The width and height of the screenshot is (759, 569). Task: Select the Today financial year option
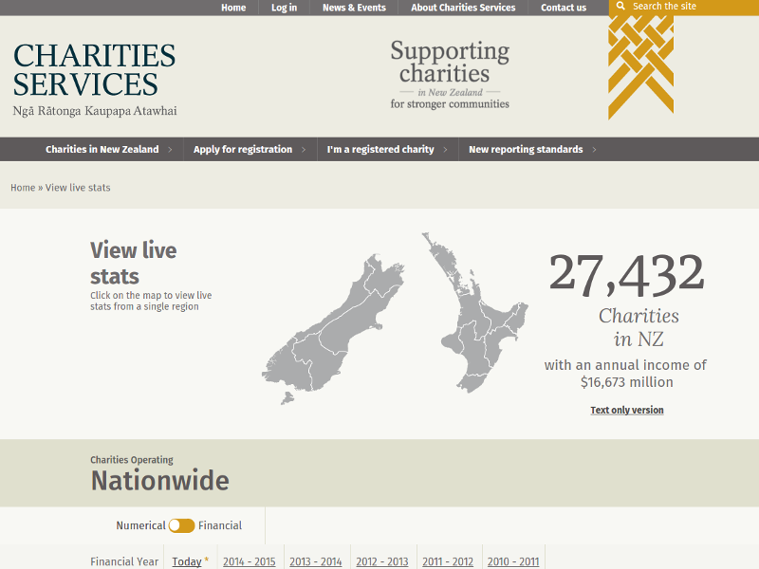point(187,561)
